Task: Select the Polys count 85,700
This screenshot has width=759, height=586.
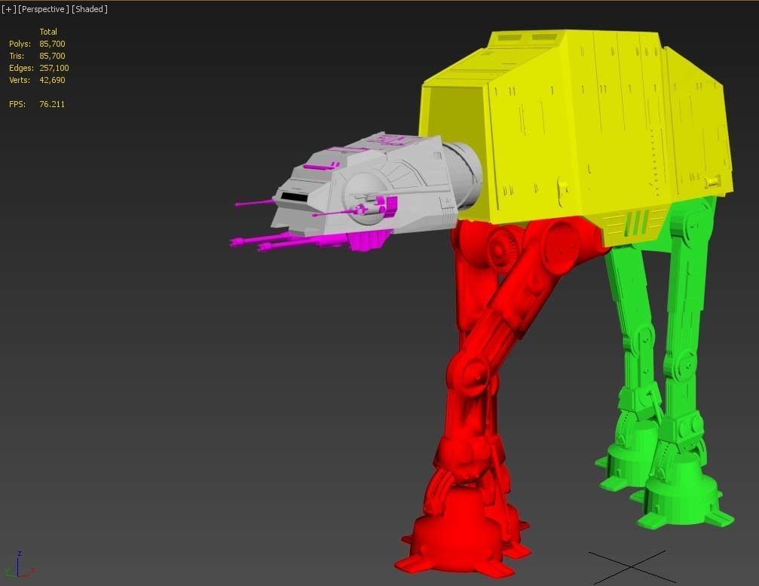Action: (52, 44)
